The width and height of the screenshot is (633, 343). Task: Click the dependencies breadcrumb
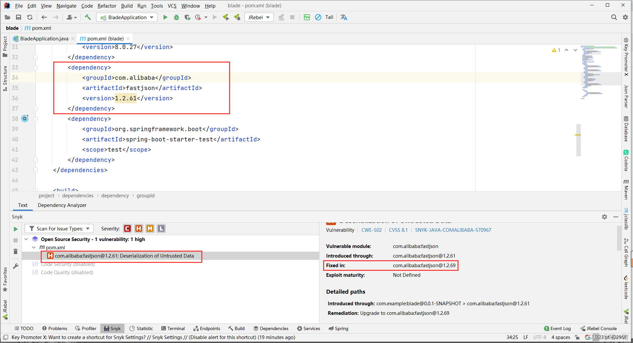click(x=78, y=196)
